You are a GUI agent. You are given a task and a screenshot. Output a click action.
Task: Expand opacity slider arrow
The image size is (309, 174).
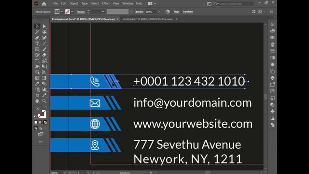click(x=159, y=12)
